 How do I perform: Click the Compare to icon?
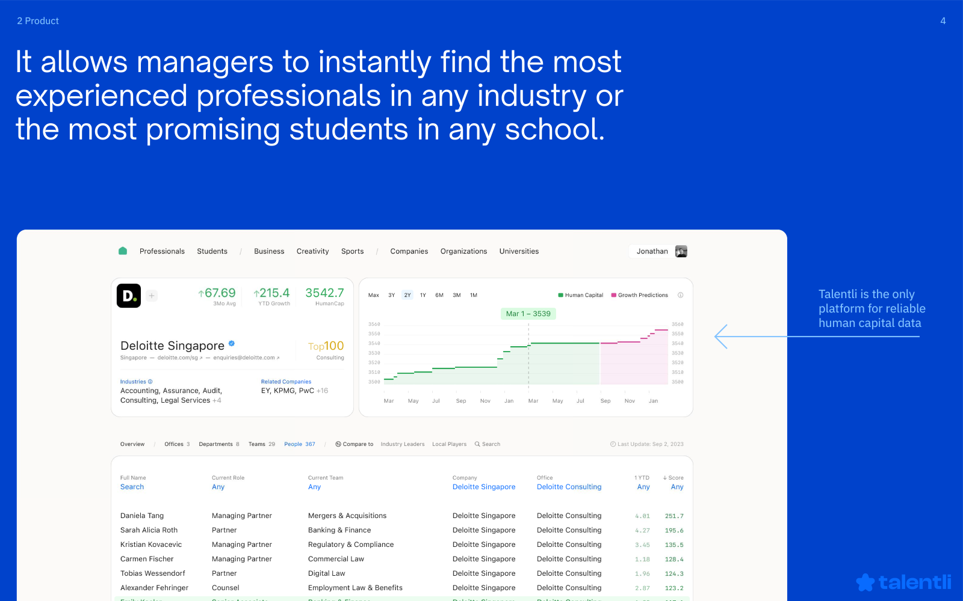338,444
